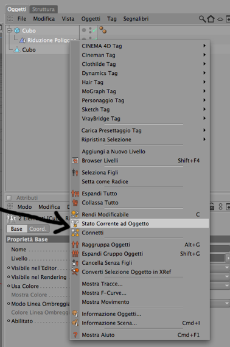Click the Browser Livelli icon in menu
This screenshot has height=347, width=230.
[75, 161]
